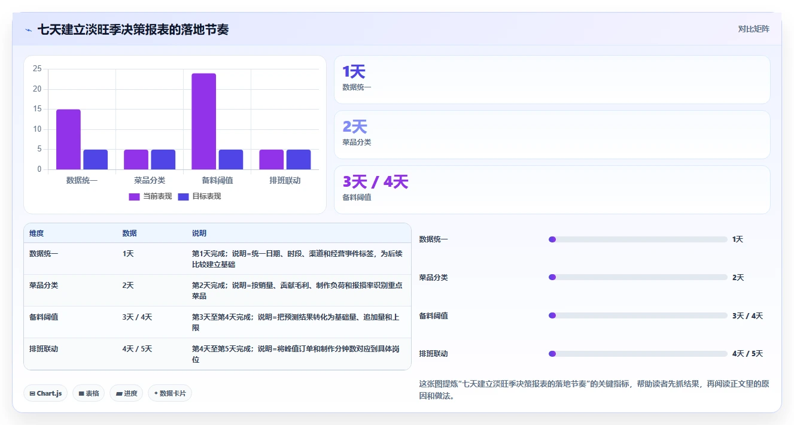Screen dimensions: 794x425
Task: Click the 2天 value beside the 菜品分类 progress bar
Action: [x=738, y=277]
